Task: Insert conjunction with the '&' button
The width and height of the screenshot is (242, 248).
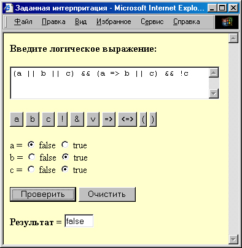Action: tap(77, 119)
